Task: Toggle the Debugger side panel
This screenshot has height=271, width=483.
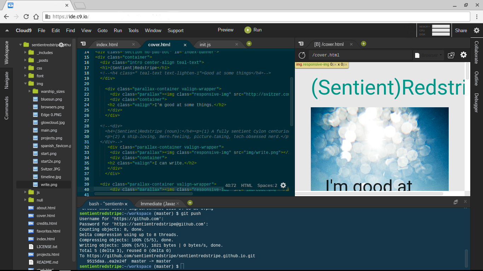Action: pyautogui.click(x=476, y=103)
